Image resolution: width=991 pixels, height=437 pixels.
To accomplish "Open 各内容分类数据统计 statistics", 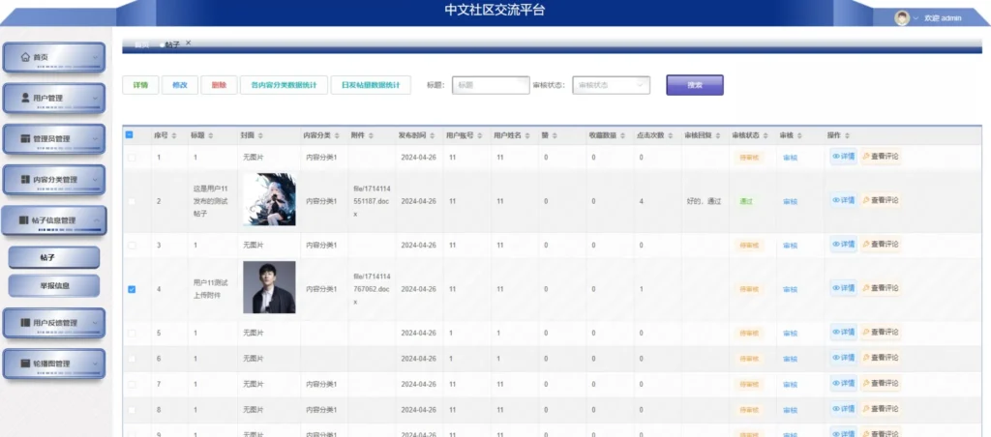I will tap(284, 85).
